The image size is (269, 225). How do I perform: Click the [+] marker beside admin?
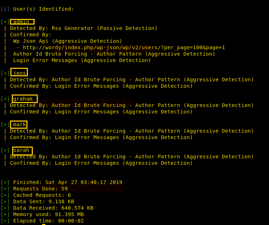point(5,22)
